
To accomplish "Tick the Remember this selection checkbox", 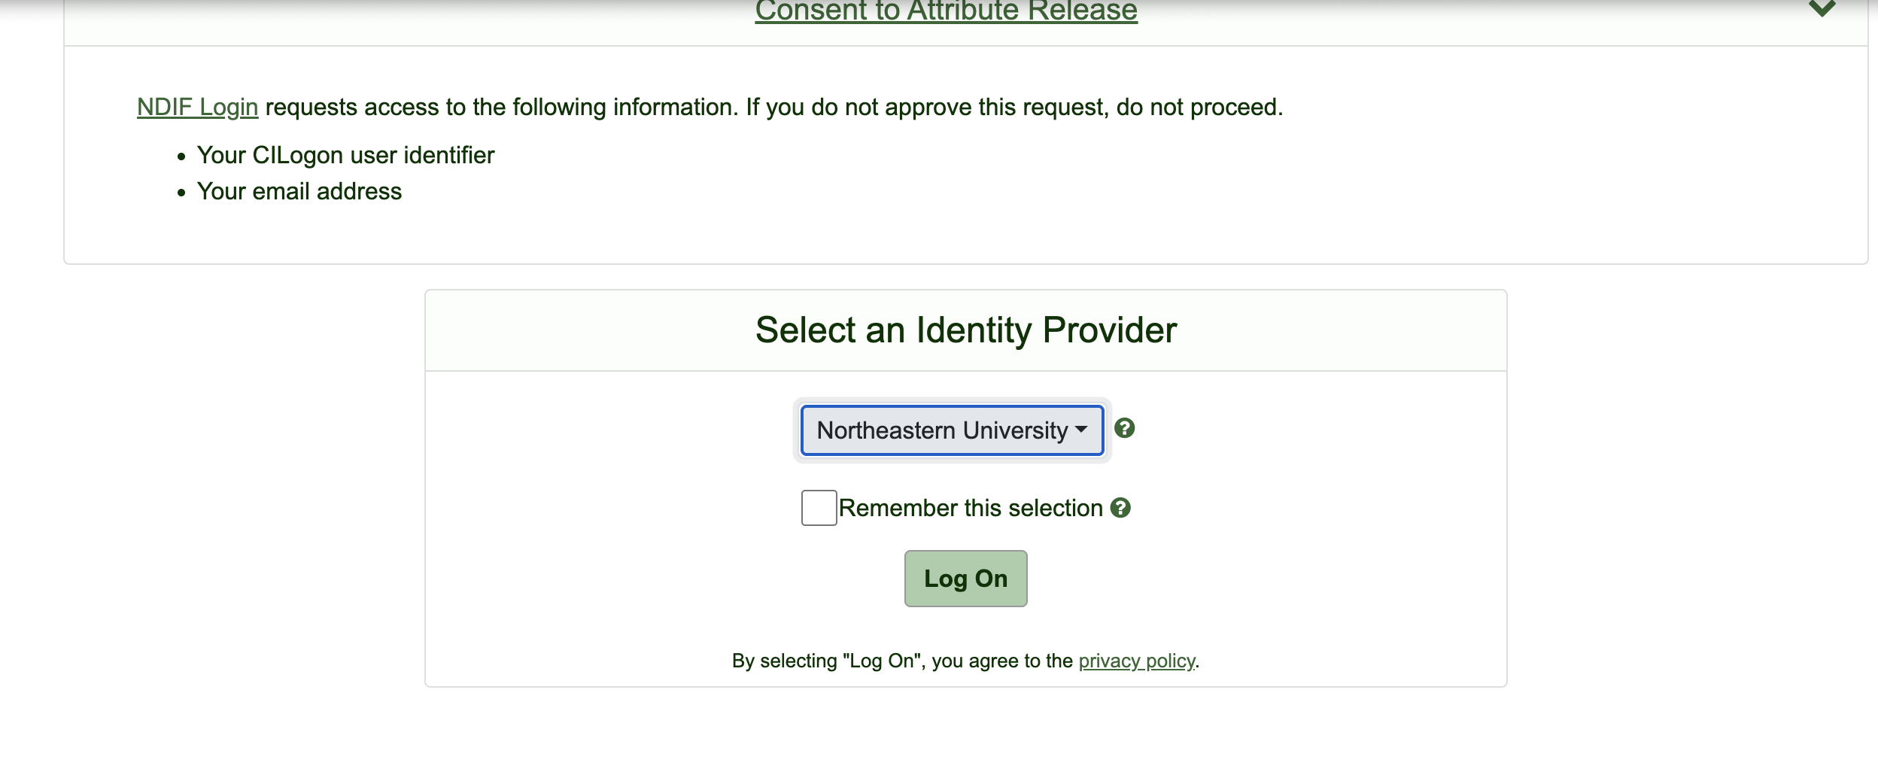I will coord(819,508).
